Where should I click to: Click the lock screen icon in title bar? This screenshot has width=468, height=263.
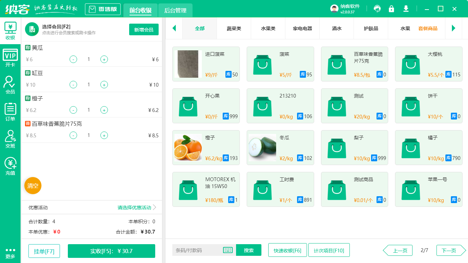point(391,9)
